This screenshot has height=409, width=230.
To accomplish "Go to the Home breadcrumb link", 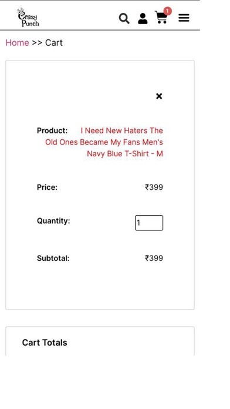I will point(17,43).
